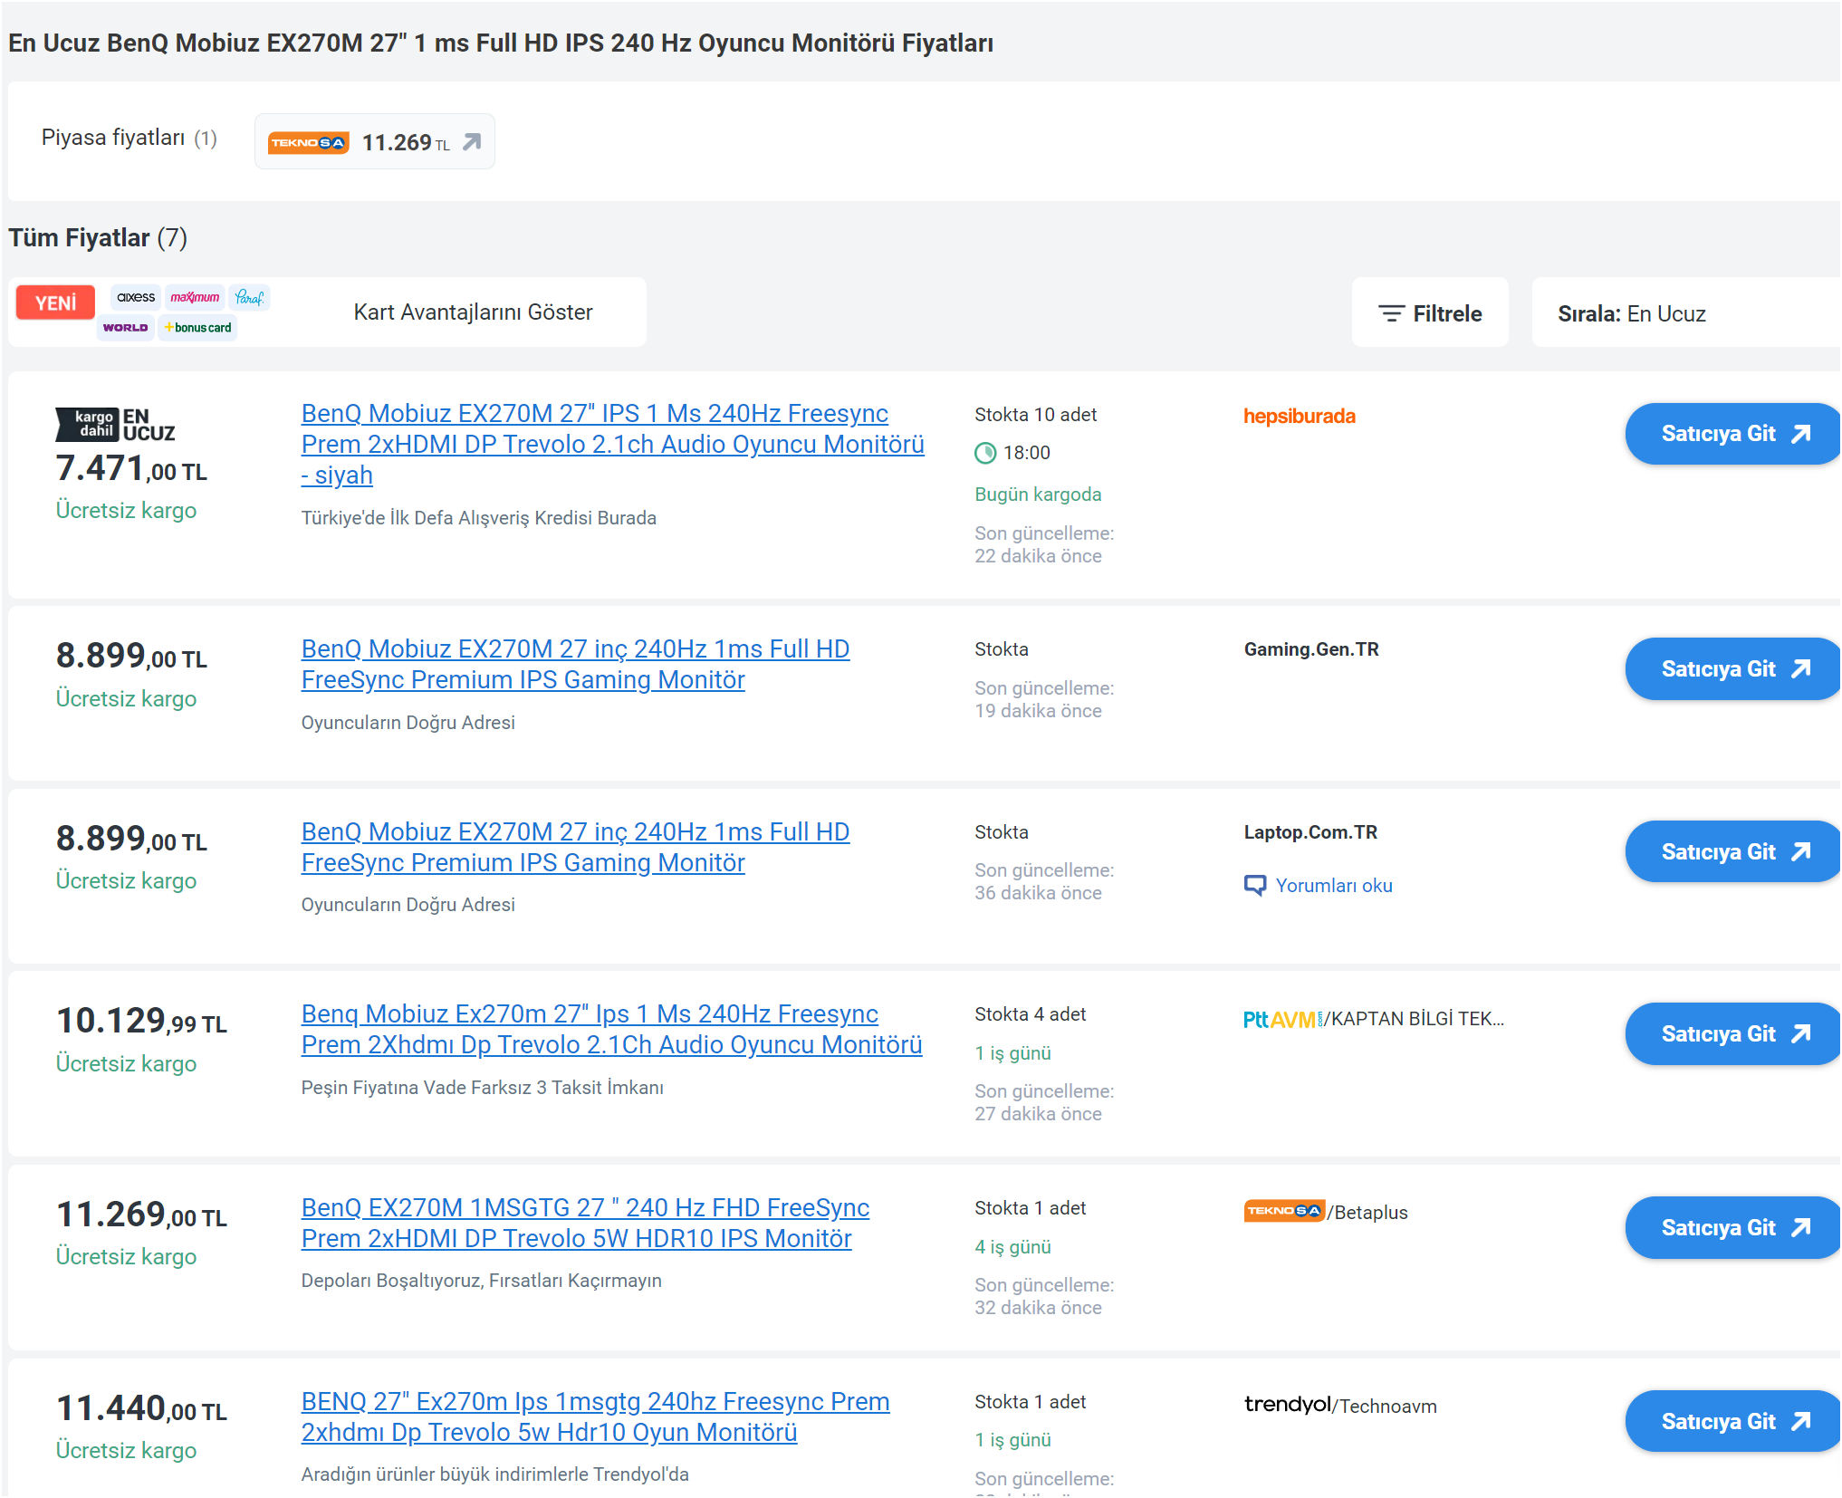Show card advantages via Kart Avantajlarını Göster
This screenshot has width=1842, height=1498.
click(473, 312)
